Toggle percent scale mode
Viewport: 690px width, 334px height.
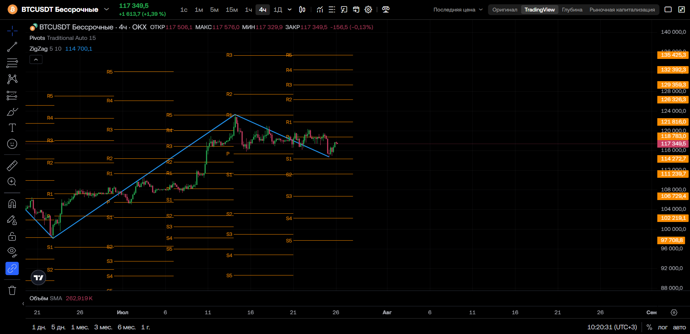(649, 327)
